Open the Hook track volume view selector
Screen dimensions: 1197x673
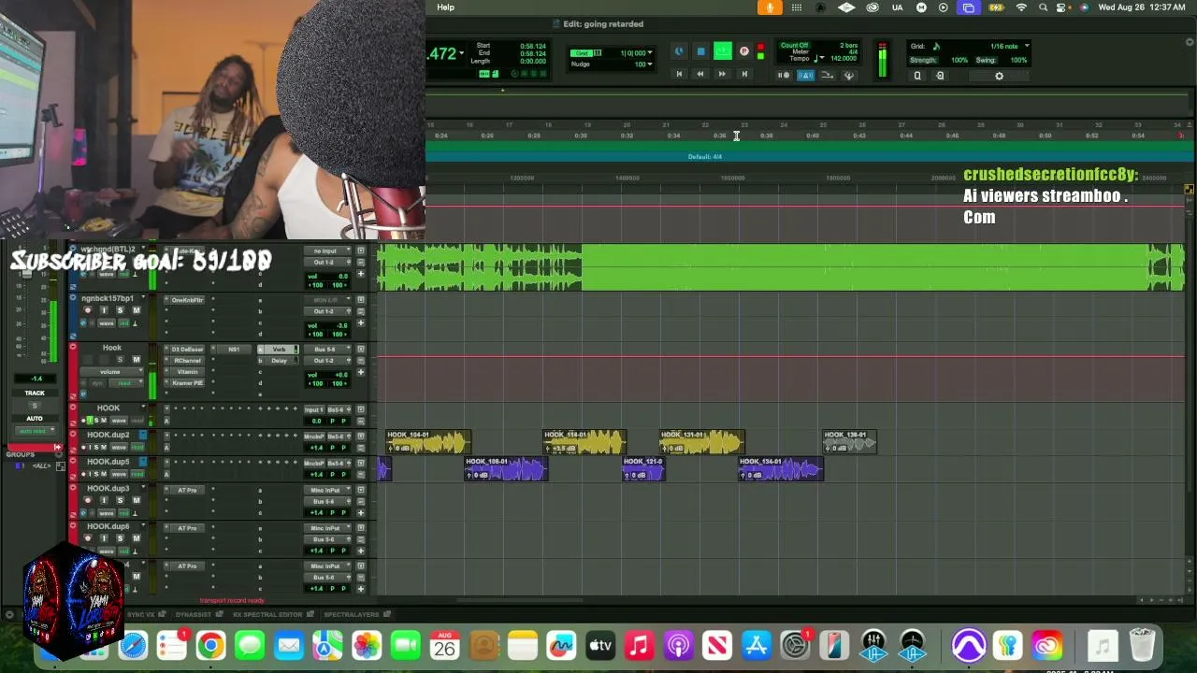click(110, 372)
